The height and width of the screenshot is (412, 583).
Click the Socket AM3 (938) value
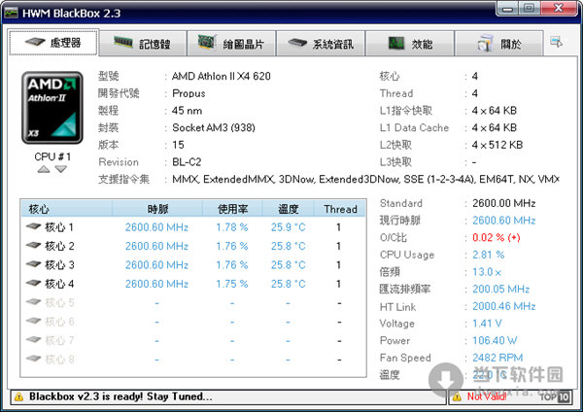214,127
